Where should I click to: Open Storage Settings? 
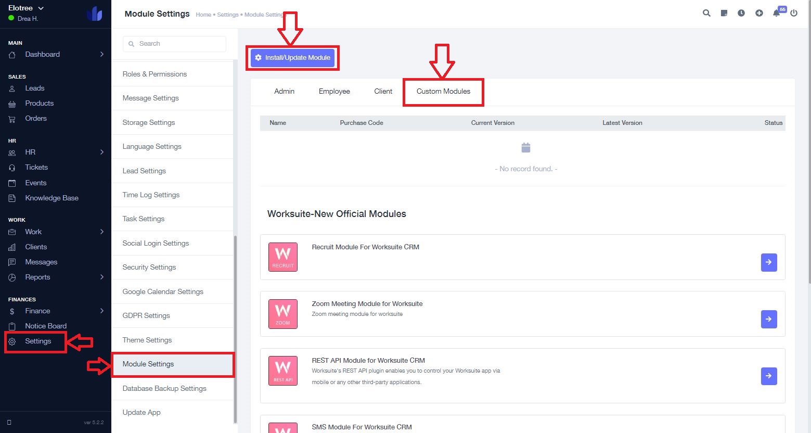(x=172, y=122)
